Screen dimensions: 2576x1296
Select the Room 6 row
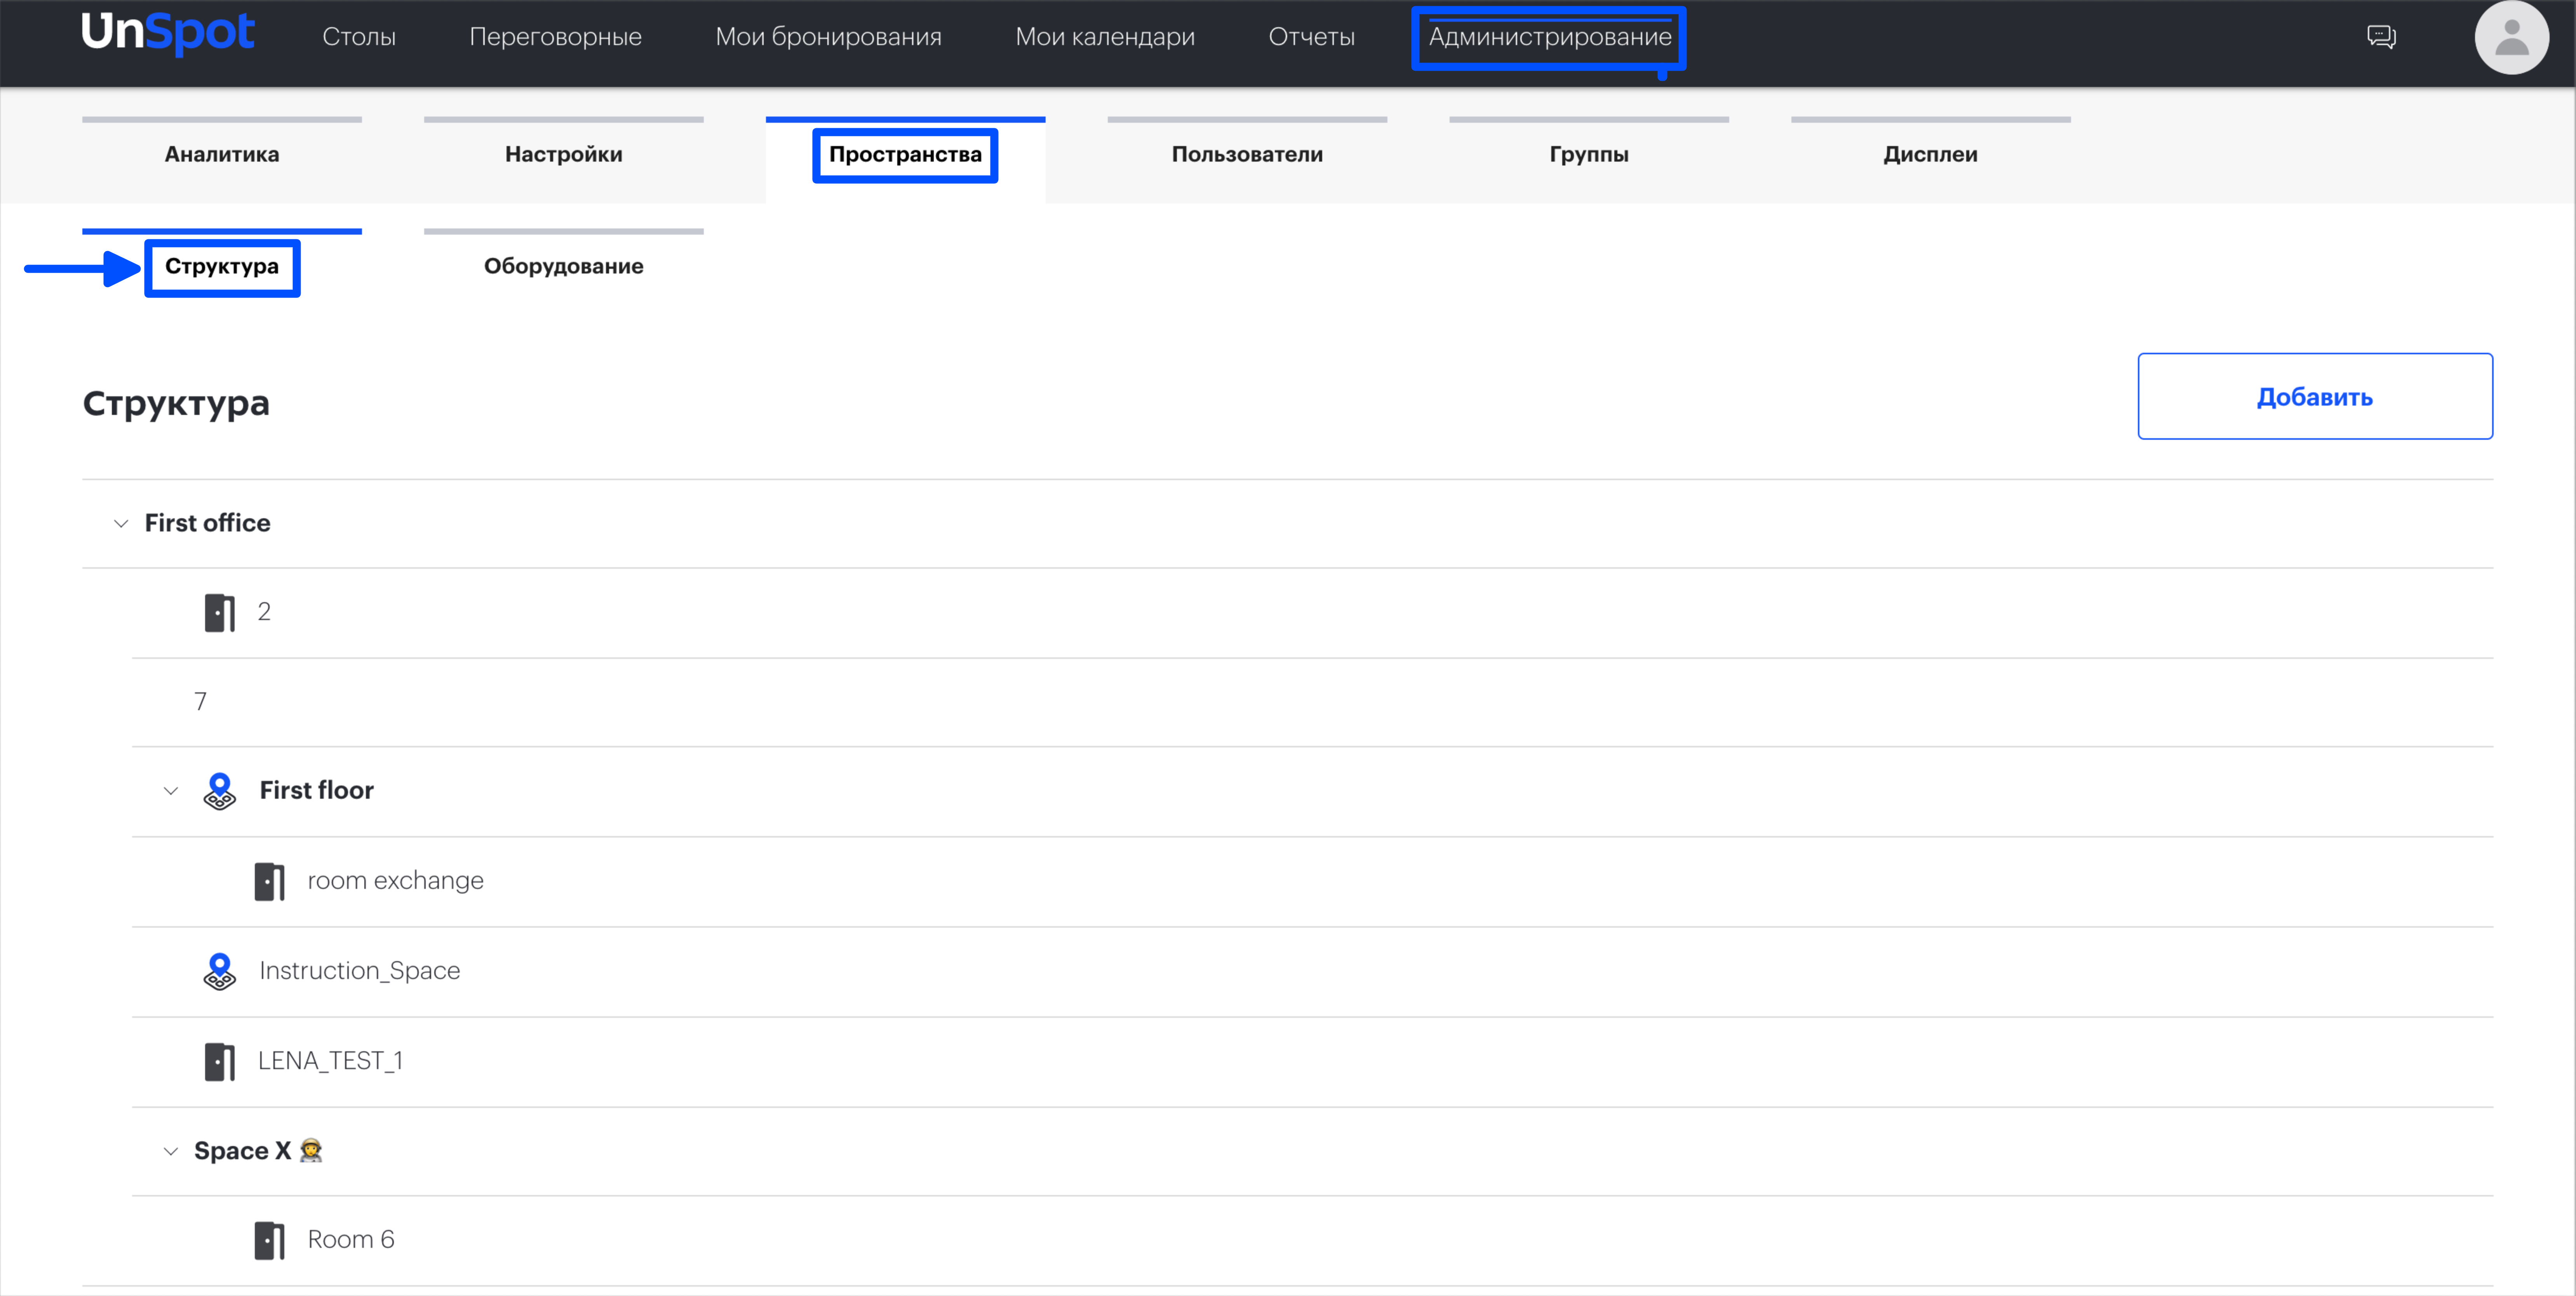(x=1312, y=1241)
